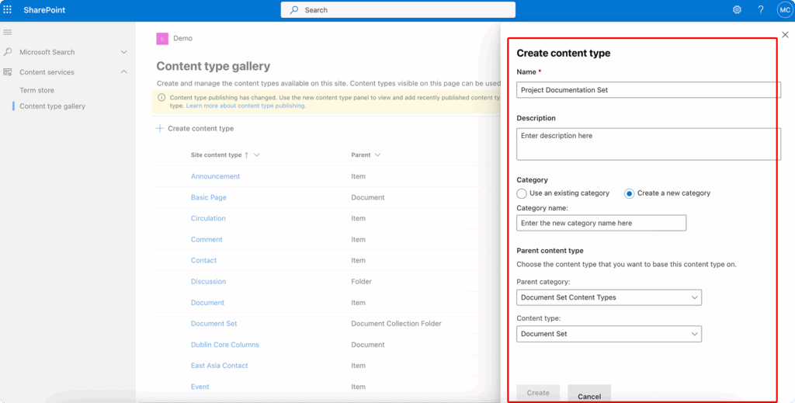Image resolution: width=795 pixels, height=403 pixels.
Task: Expand the Parent category dropdown
Action: pyautogui.click(x=609, y=297)
